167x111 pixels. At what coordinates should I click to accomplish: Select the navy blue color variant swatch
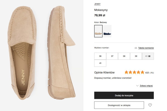tap(107, 31)
